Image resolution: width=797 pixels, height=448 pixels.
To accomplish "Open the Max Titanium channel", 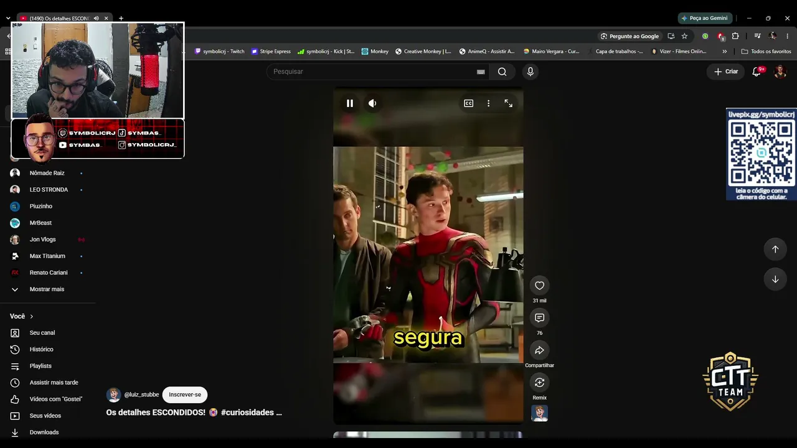I will click(x=47, y=256).
